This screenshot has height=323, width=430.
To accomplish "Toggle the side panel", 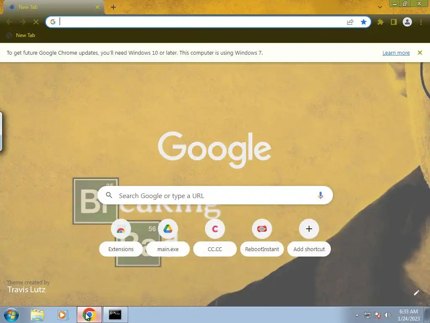I will [x=394, y=22].
